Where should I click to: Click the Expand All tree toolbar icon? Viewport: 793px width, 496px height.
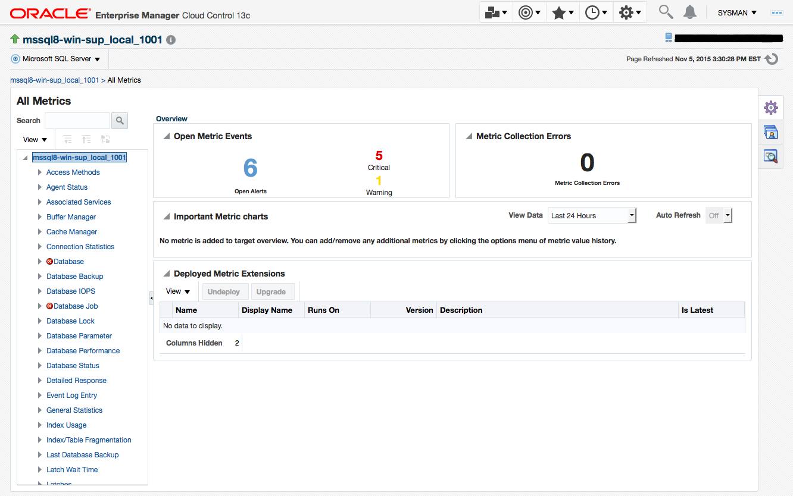68,139
